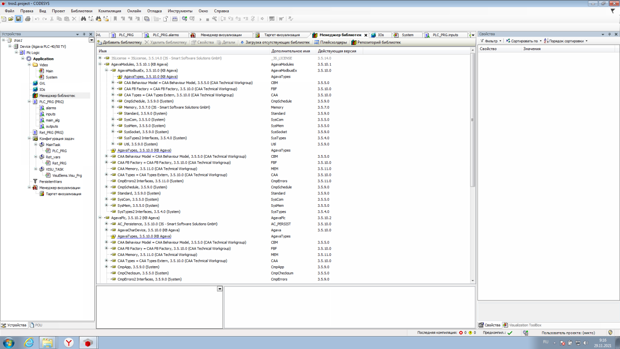Open the Компиляция menu
Viewport: 620px width, 349px height.
click(x=109, y=11)
